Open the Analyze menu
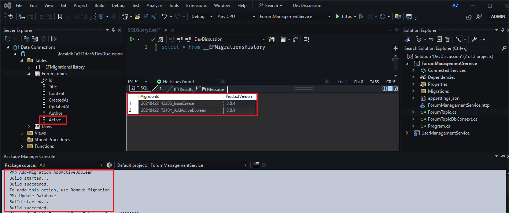The height and width of the screenshot is (213, 509). point(154,5)
